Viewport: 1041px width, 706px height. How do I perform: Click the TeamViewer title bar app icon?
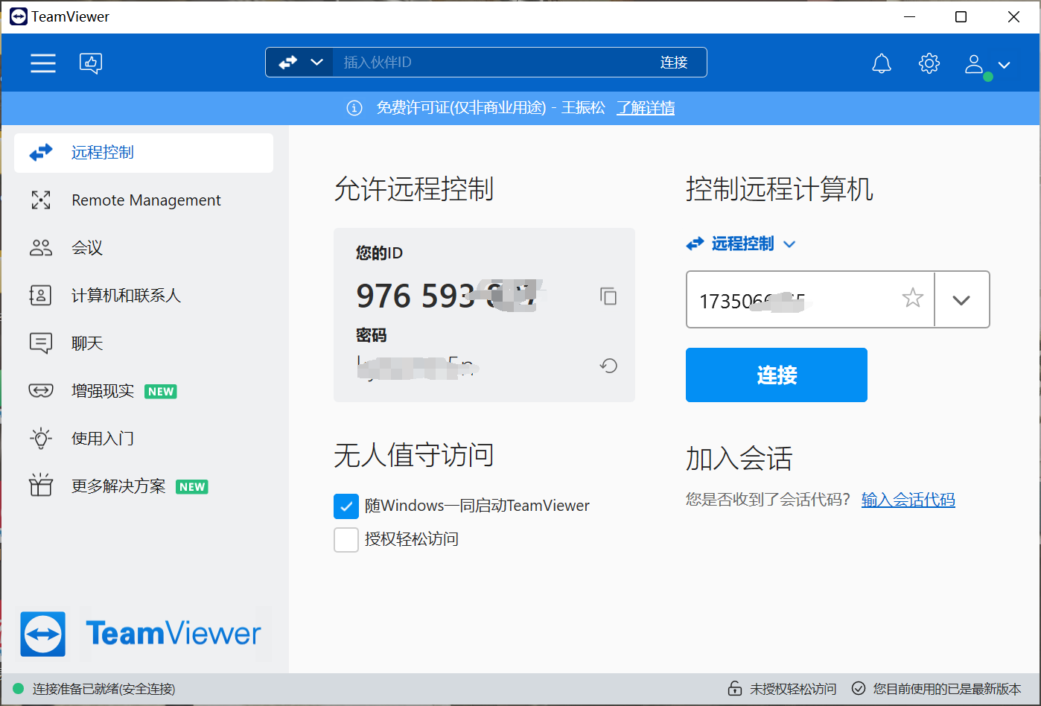point(19,16)
